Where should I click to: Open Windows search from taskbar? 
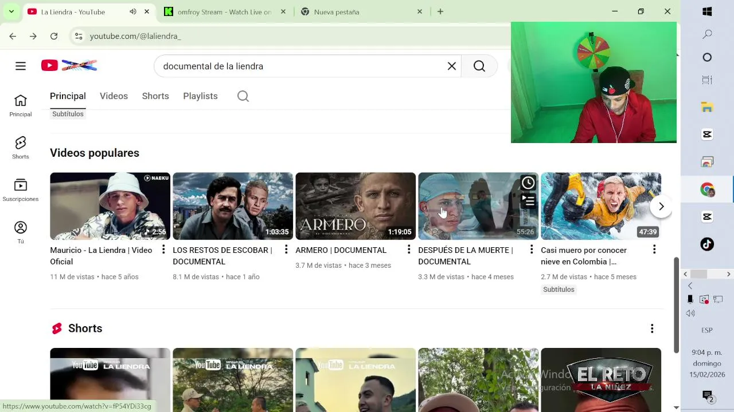pyautogui.click(x=707, y=34)
